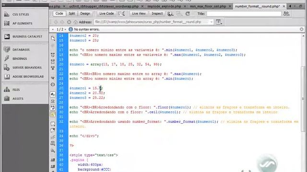Toggle Line Numbers in coding toolbar
This screenshot has height=172, width=307.
53,95
